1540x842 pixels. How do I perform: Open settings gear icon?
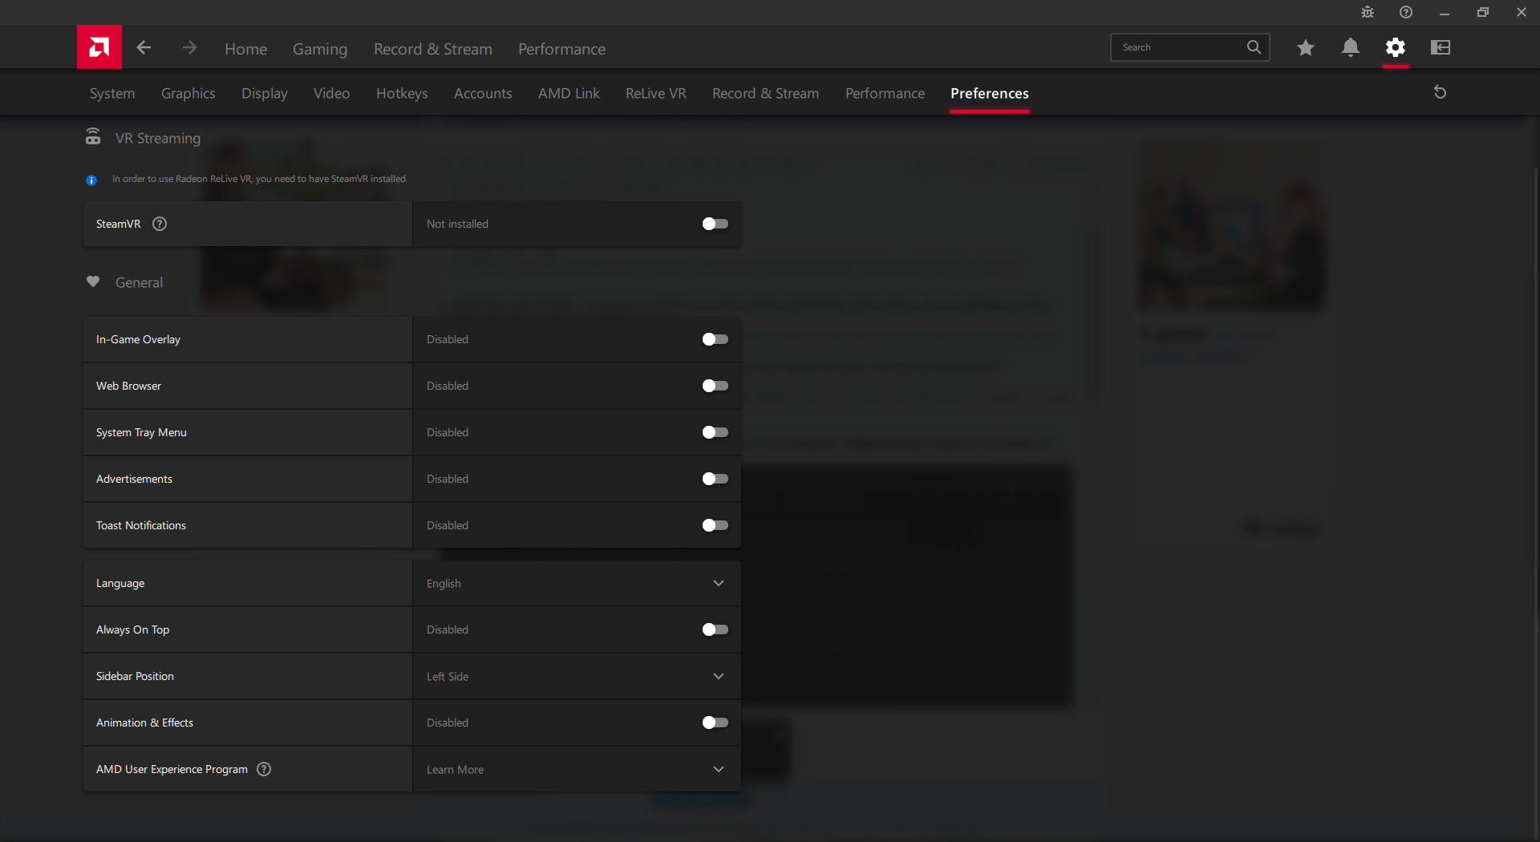[1396, 47]
